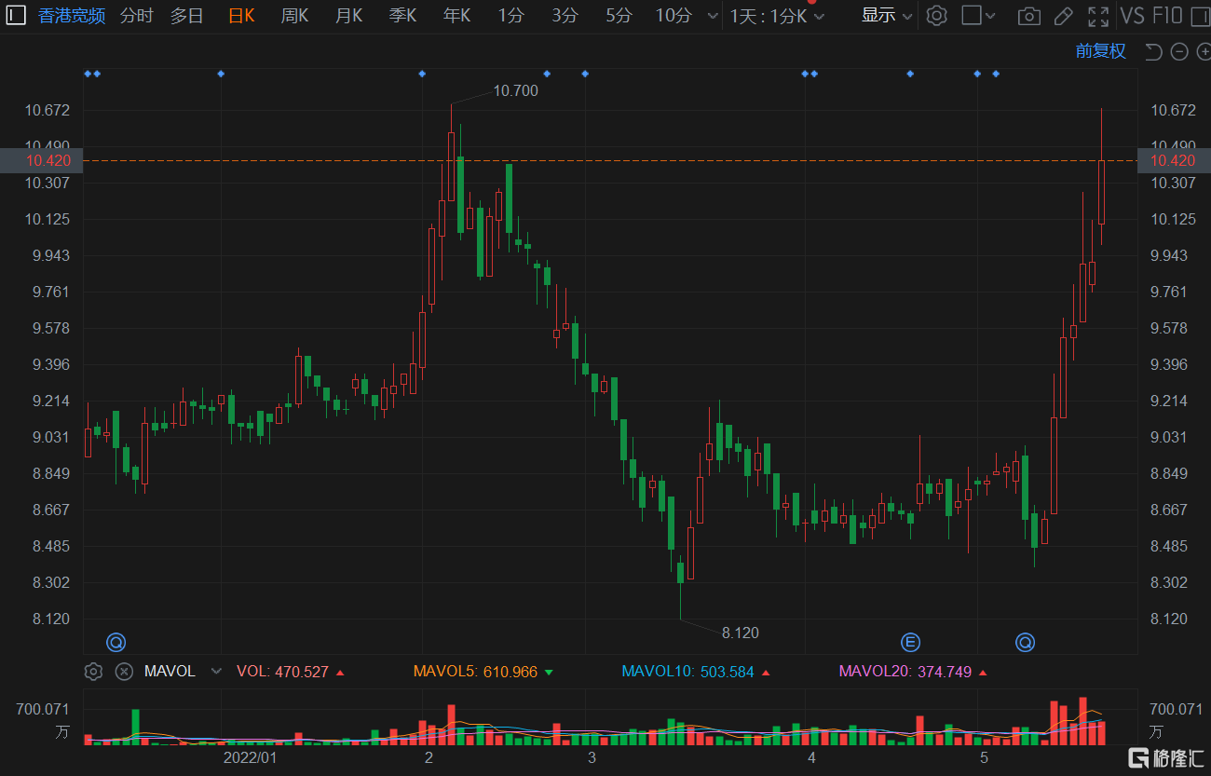The width and height of the screenshot is (1211, 776).
Task: Open the 显示 display dropdown
Action: [886, 16]
